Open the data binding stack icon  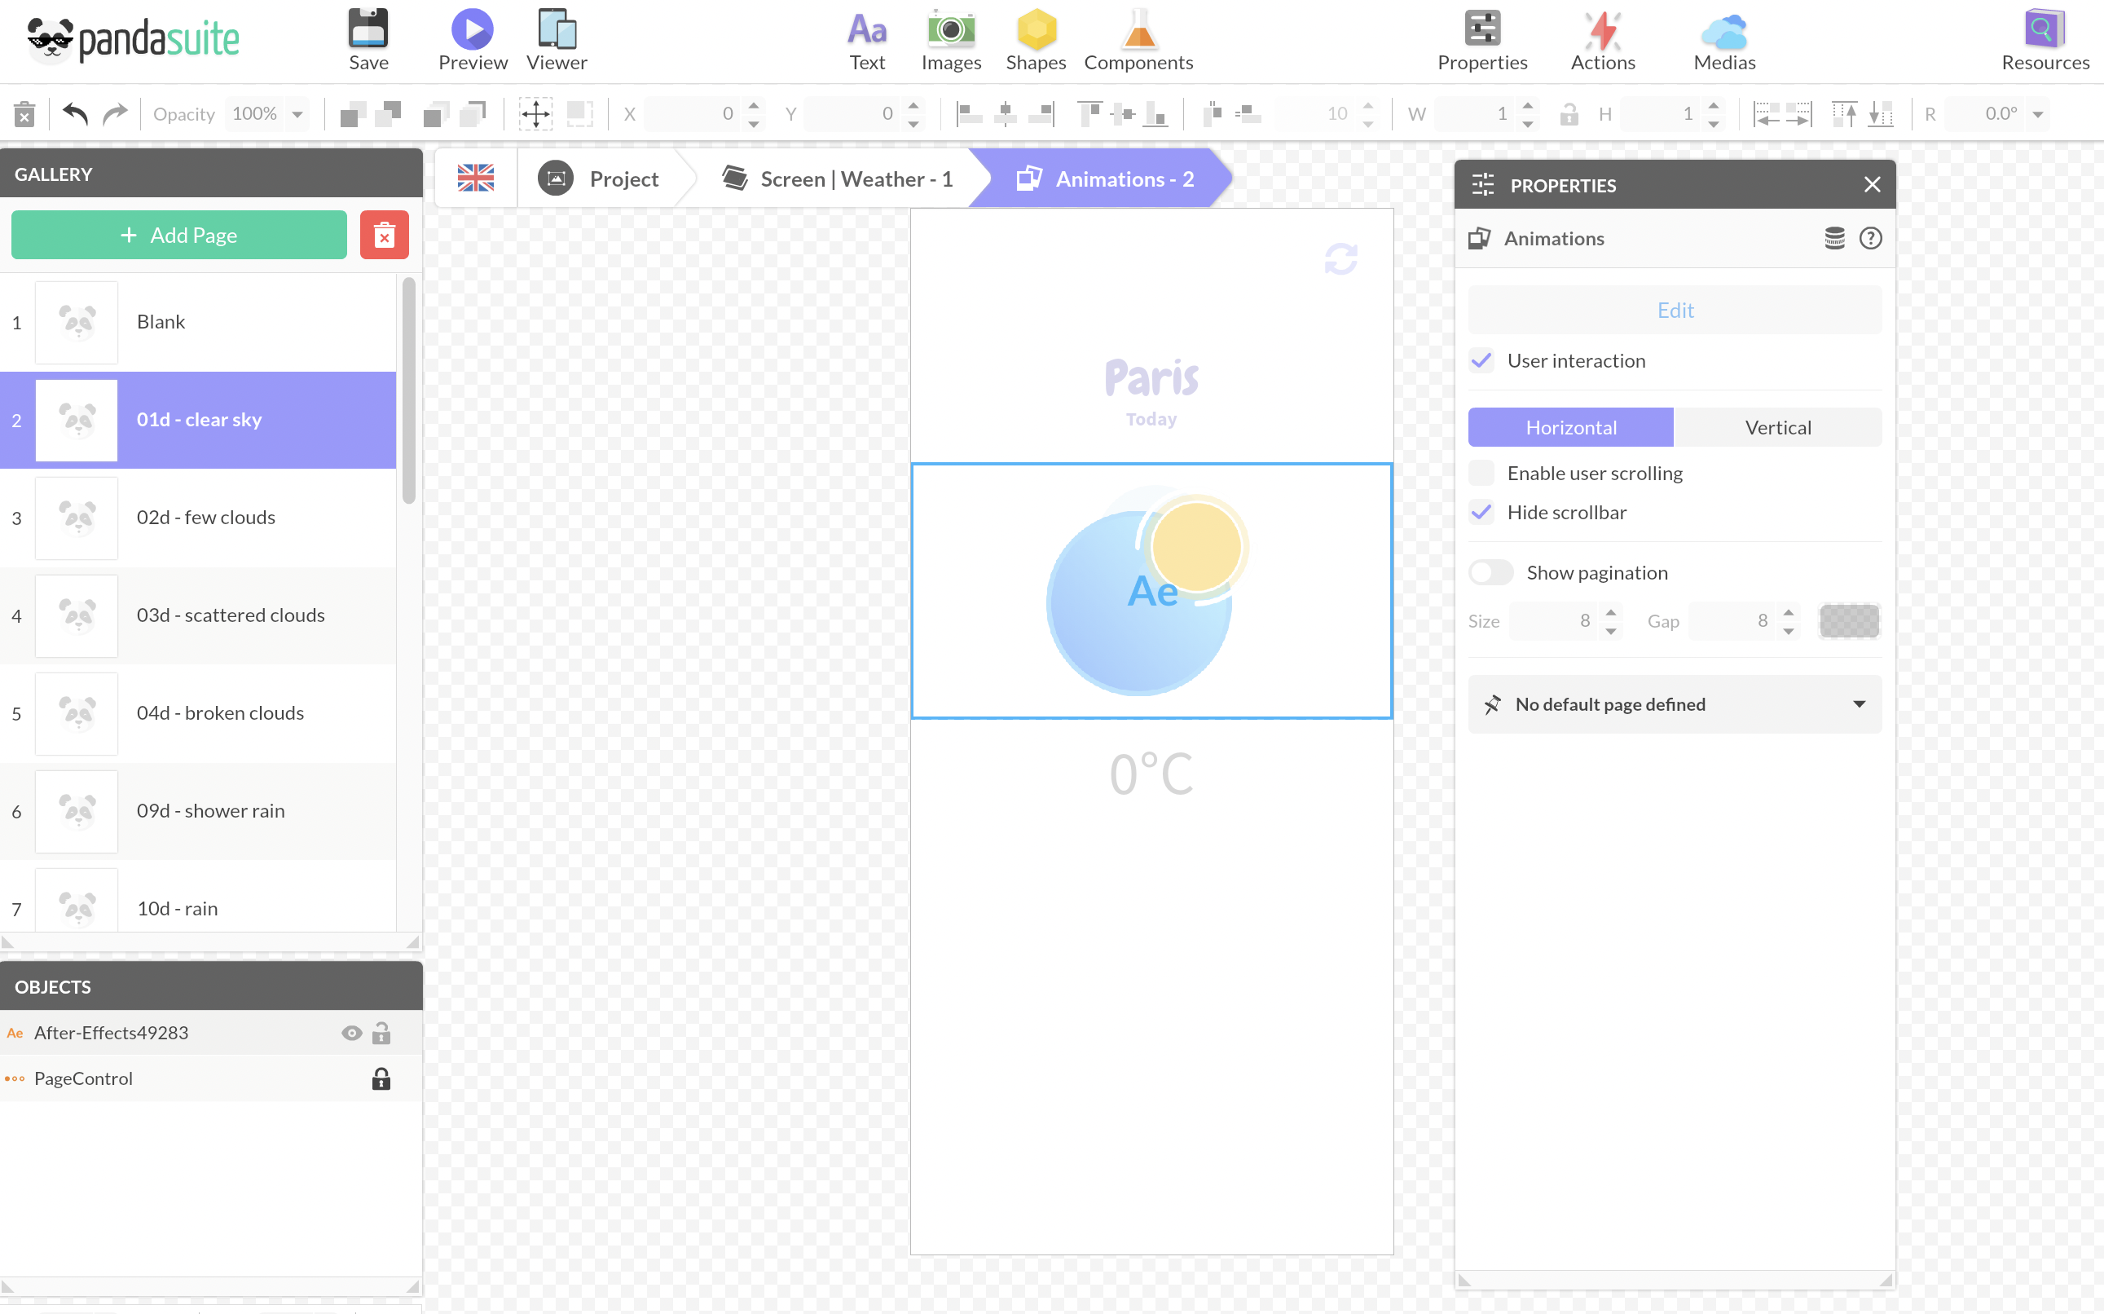pyautogui.click(x=1833, y=238)
